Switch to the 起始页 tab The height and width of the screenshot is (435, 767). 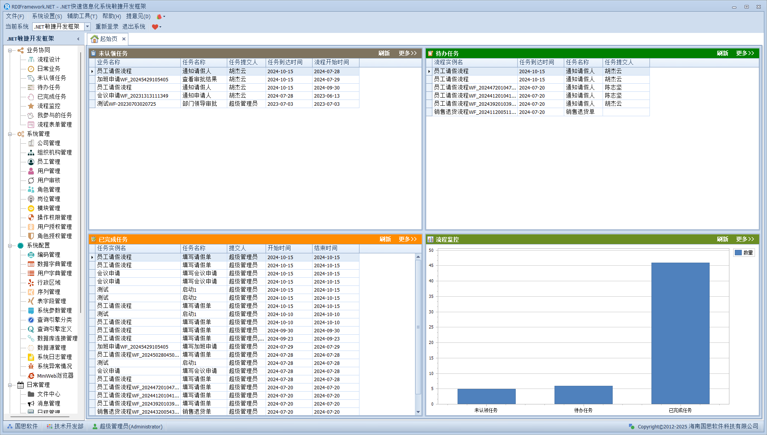[x=105, y=39]
